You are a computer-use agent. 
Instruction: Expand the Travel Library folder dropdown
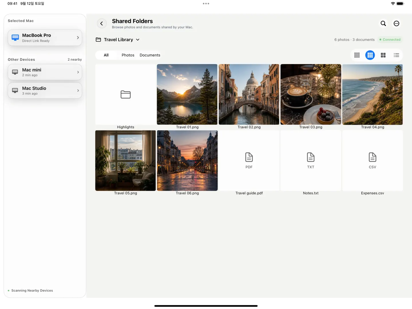[138, 40]
